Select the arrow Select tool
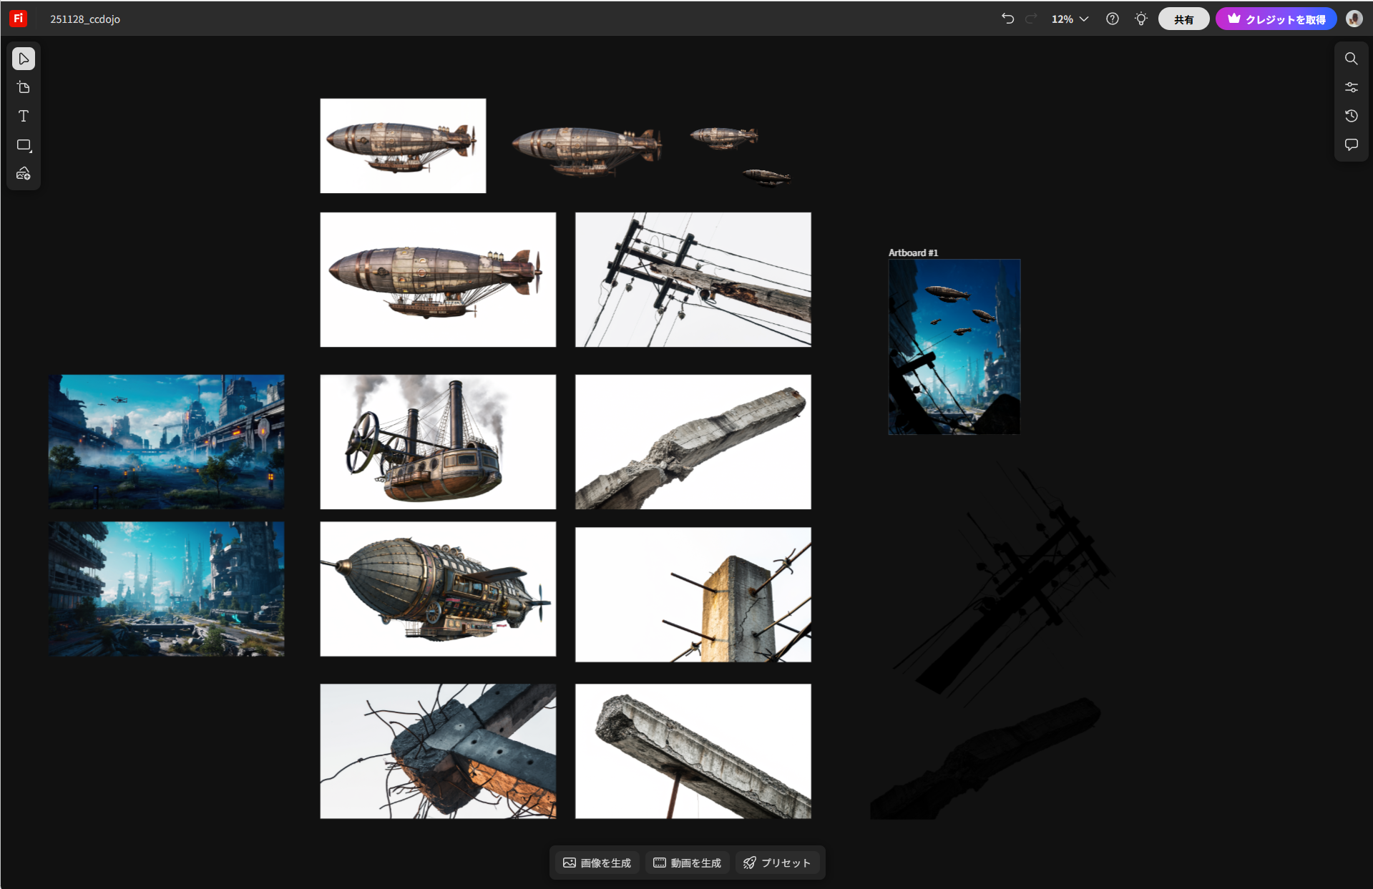1373x889 pixels. [24, 59]
